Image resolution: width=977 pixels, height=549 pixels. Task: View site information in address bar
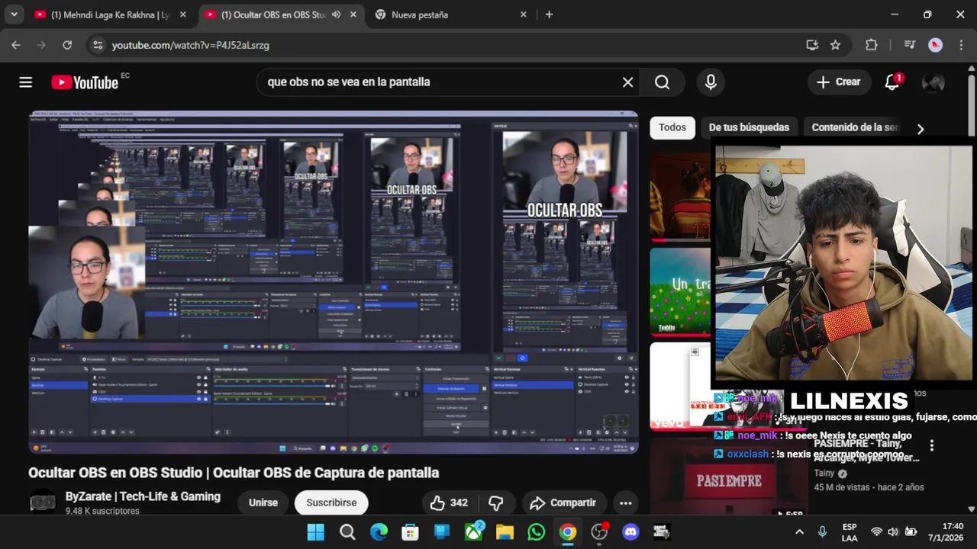click(97, 45)
